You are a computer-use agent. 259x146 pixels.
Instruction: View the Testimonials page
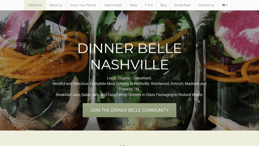click(113, 5)
